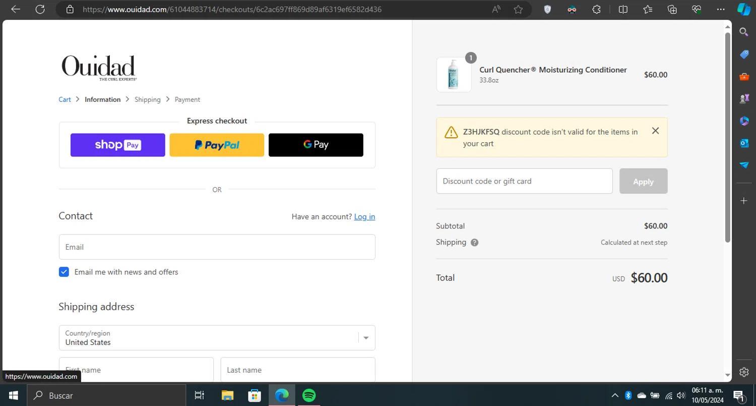Select the Shipping breadcrumb step

[147, 99]
